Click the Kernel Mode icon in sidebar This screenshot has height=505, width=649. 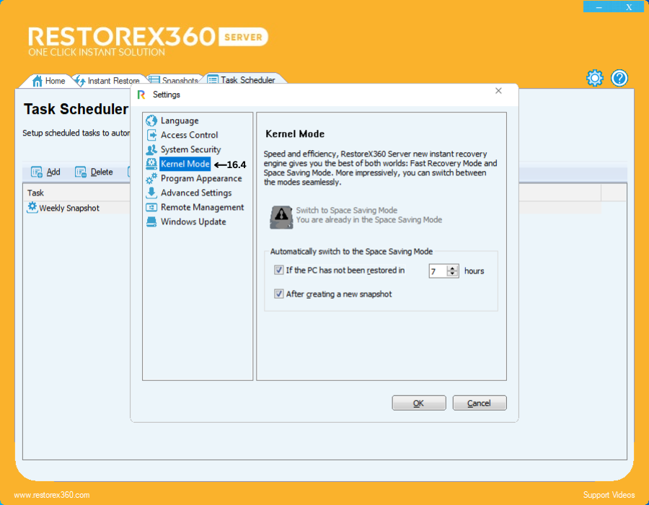(151, 164)
